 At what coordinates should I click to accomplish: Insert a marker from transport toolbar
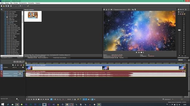78,99
